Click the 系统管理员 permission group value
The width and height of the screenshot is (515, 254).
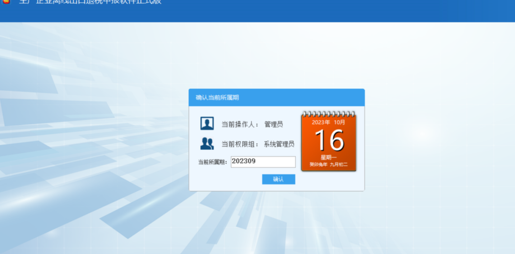[279, 144]
